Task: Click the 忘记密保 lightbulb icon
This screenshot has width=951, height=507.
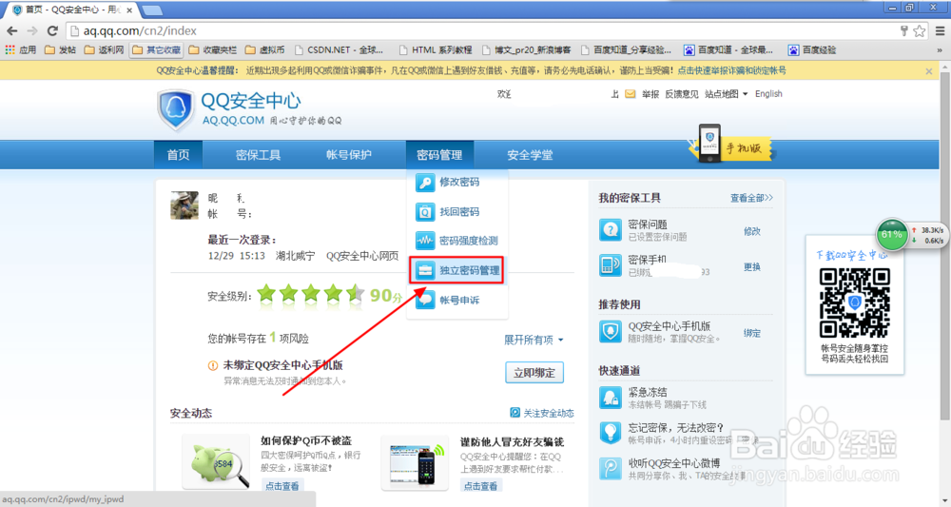Action: click(611, 433)
